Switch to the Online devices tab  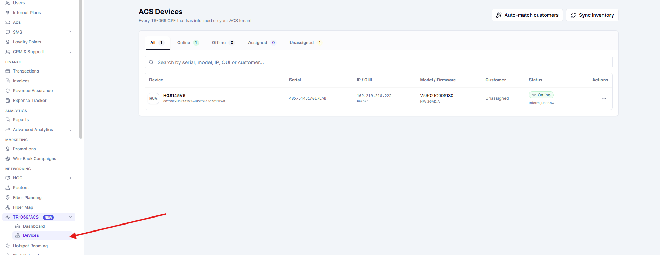click(188, 43)
